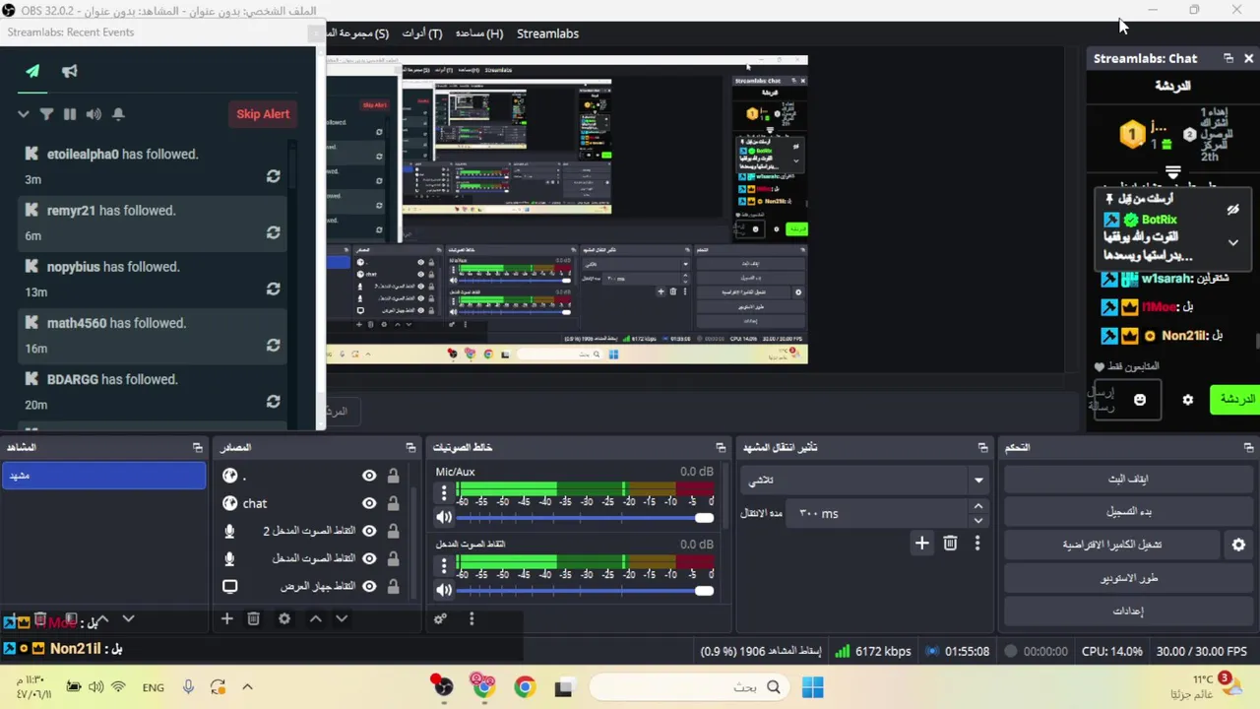Pause the alert queue in Recent Events
This screenshot has width=1260, height=709.
point(70,114)
